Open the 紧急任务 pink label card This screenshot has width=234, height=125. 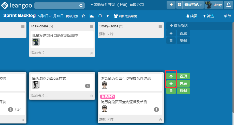coord(124,102)
